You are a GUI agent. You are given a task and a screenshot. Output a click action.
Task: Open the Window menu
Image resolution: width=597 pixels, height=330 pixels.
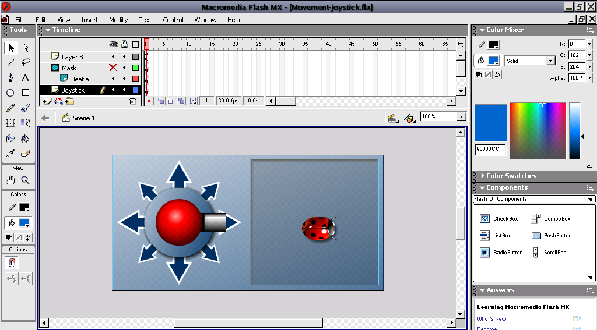[205, 20]
